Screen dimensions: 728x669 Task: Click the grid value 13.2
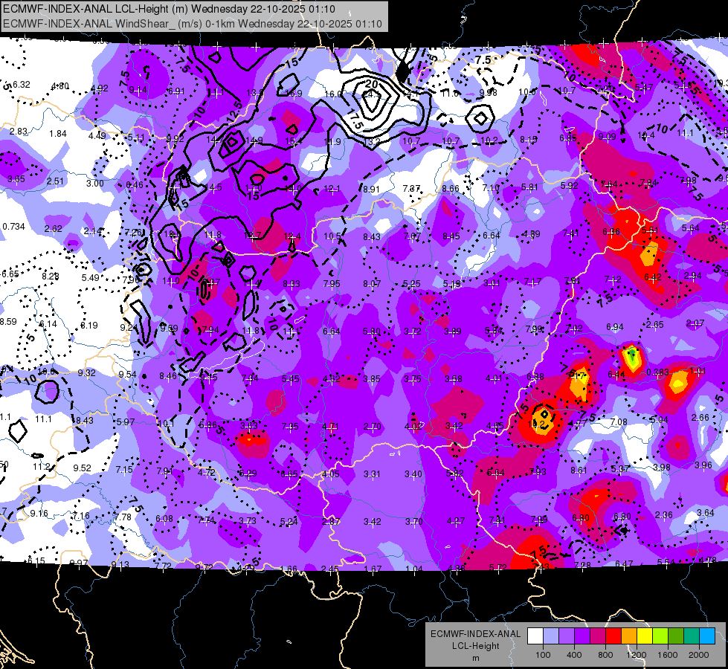[x=371, y=141]
